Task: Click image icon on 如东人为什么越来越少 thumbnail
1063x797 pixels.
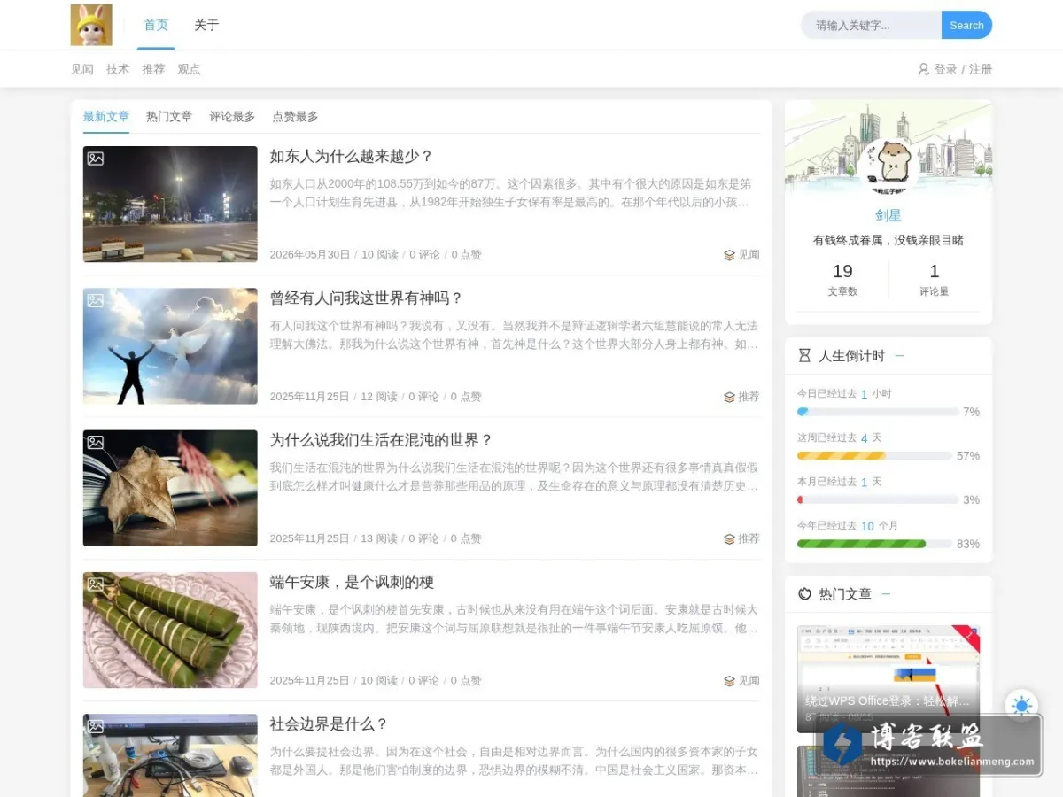Action: pos(96,159)
